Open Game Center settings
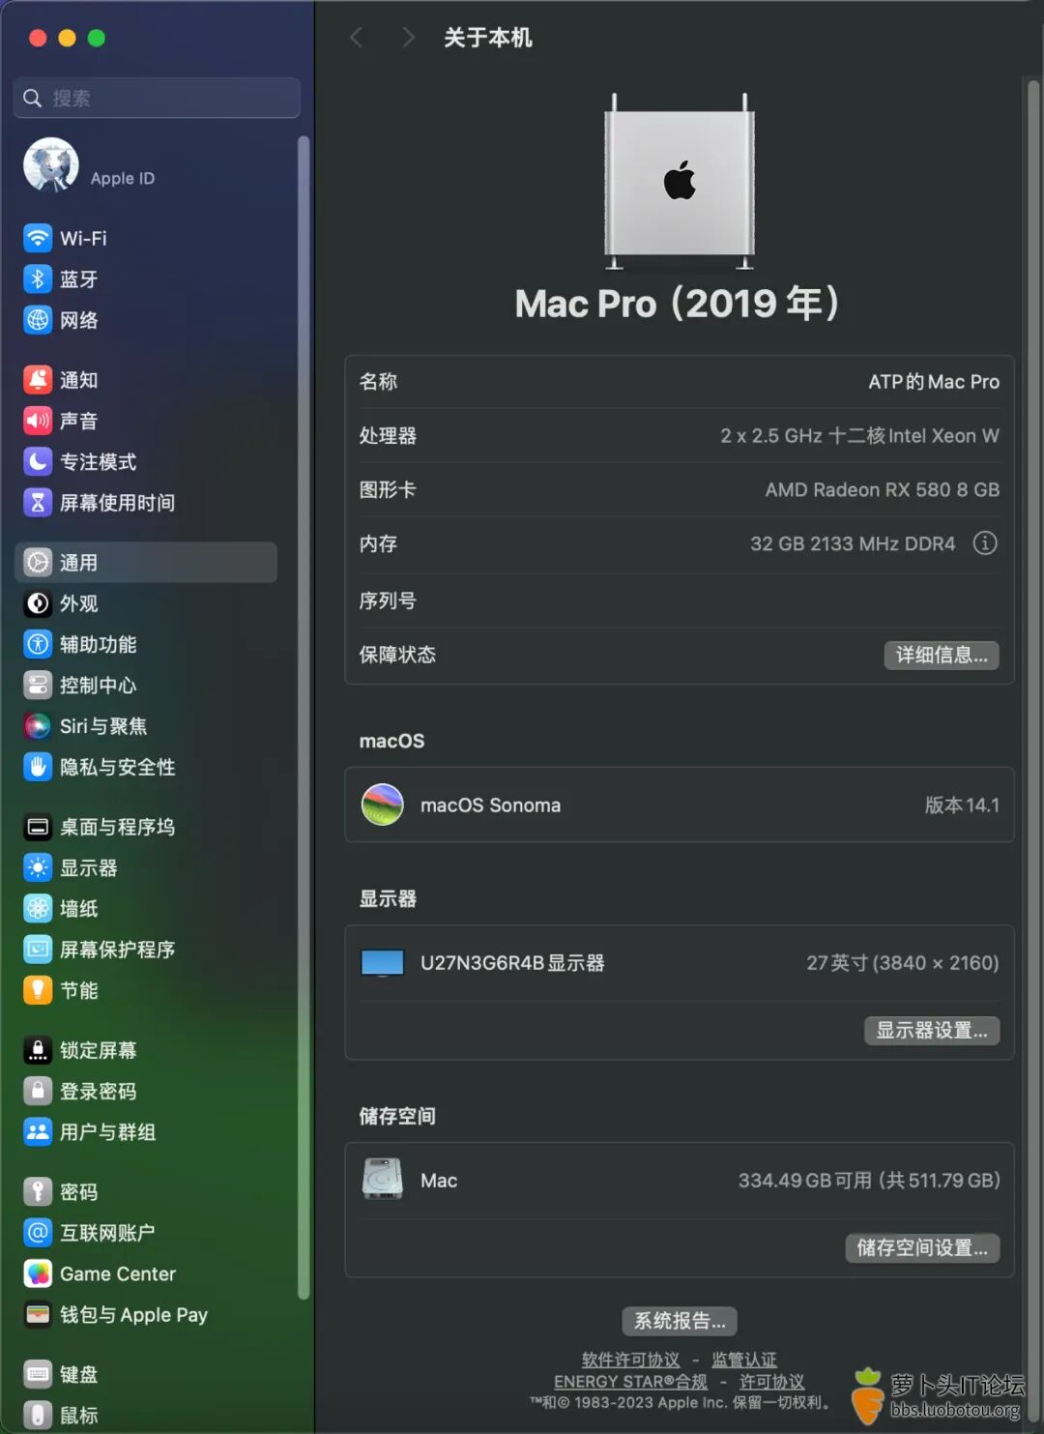This screenshot has width=1044, height=1434. tap(116, 1273)
